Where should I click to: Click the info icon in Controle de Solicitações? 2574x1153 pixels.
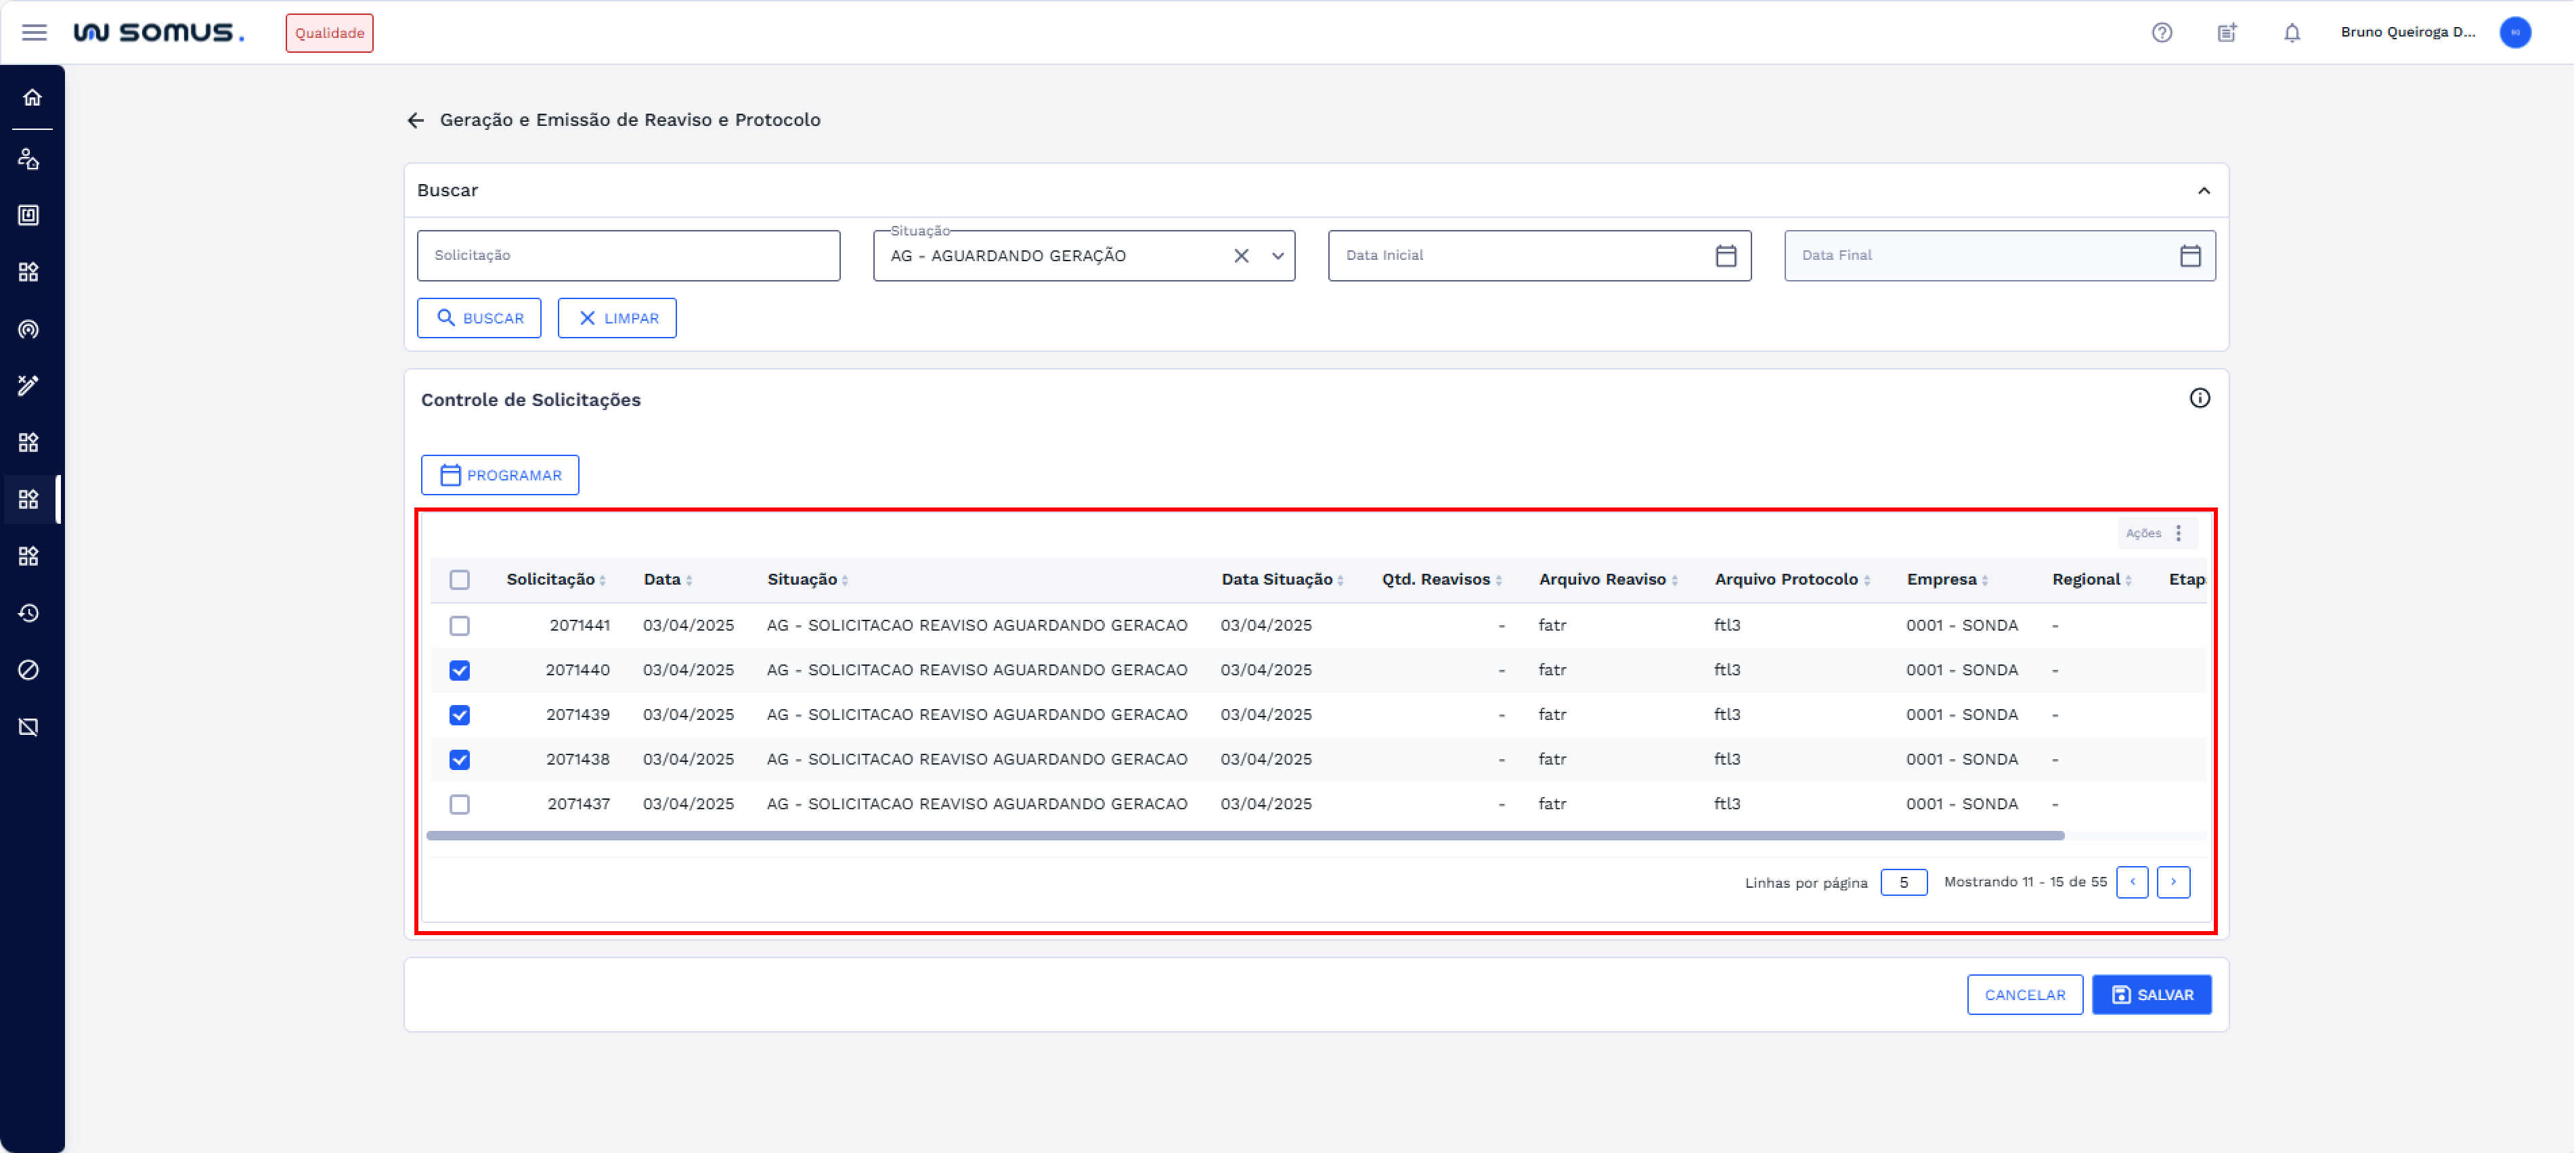(x=2200, y=399)
